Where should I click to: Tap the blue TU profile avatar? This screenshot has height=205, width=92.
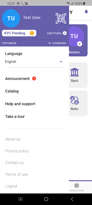(11, 18)
